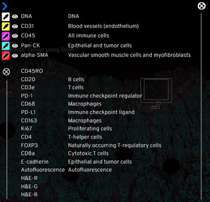210x202 pixels.
Task: Add the Autofluorescence channel
Action: pos(43,170)
